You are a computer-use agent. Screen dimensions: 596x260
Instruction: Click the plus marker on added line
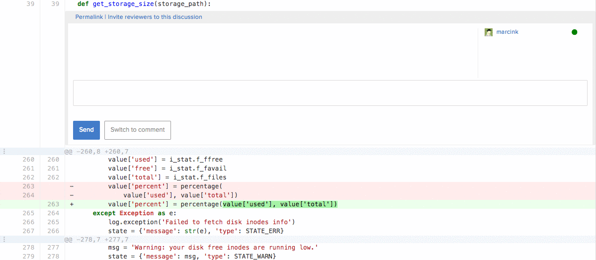72,204
